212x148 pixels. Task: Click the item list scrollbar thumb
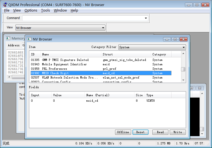tap(183, 69)
